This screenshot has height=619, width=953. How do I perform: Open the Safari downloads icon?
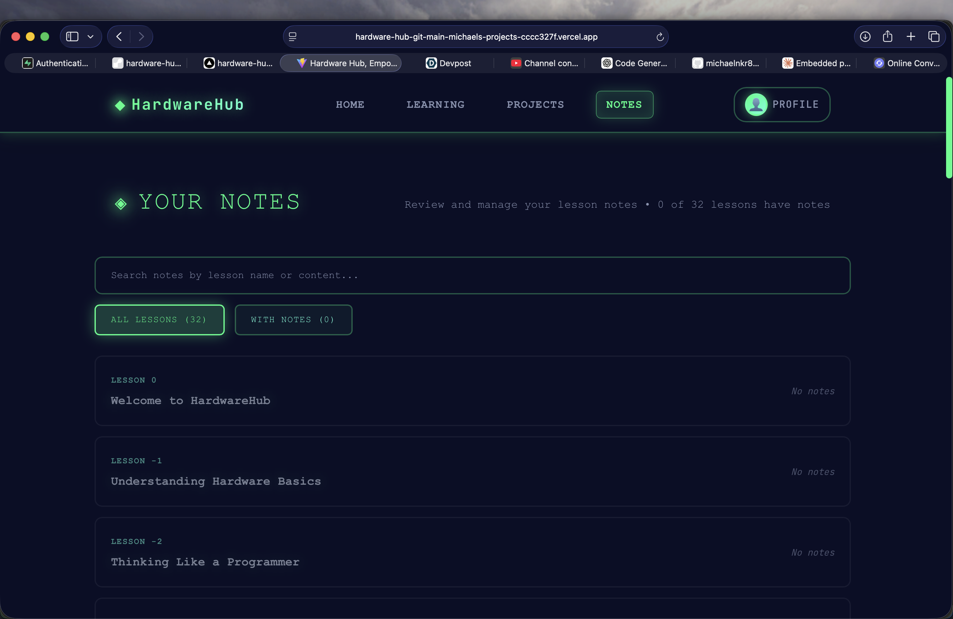coord(865,37)
